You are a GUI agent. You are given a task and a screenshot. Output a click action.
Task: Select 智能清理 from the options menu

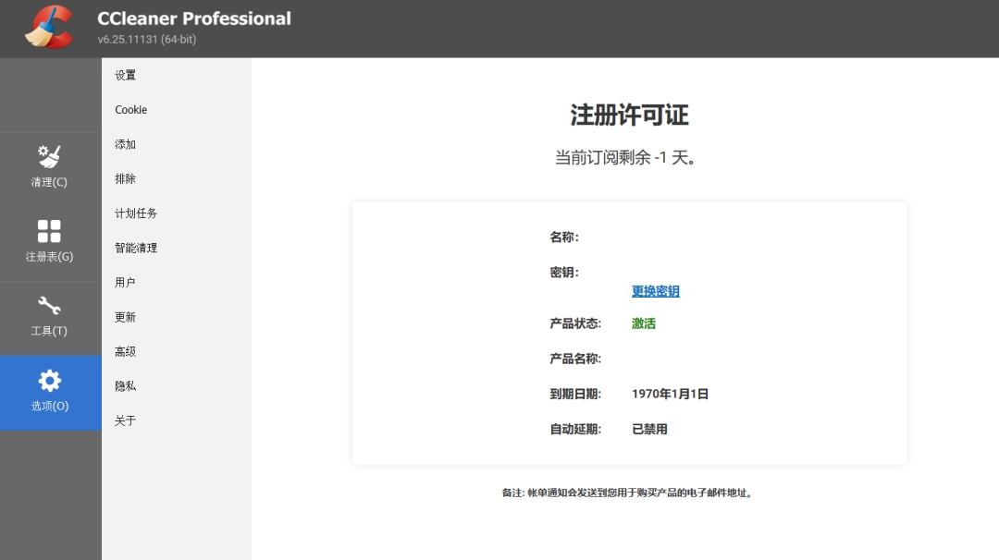(135, 248)
